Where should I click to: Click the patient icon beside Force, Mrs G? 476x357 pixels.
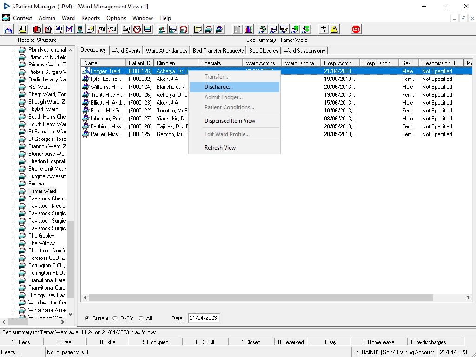(86, 111)
